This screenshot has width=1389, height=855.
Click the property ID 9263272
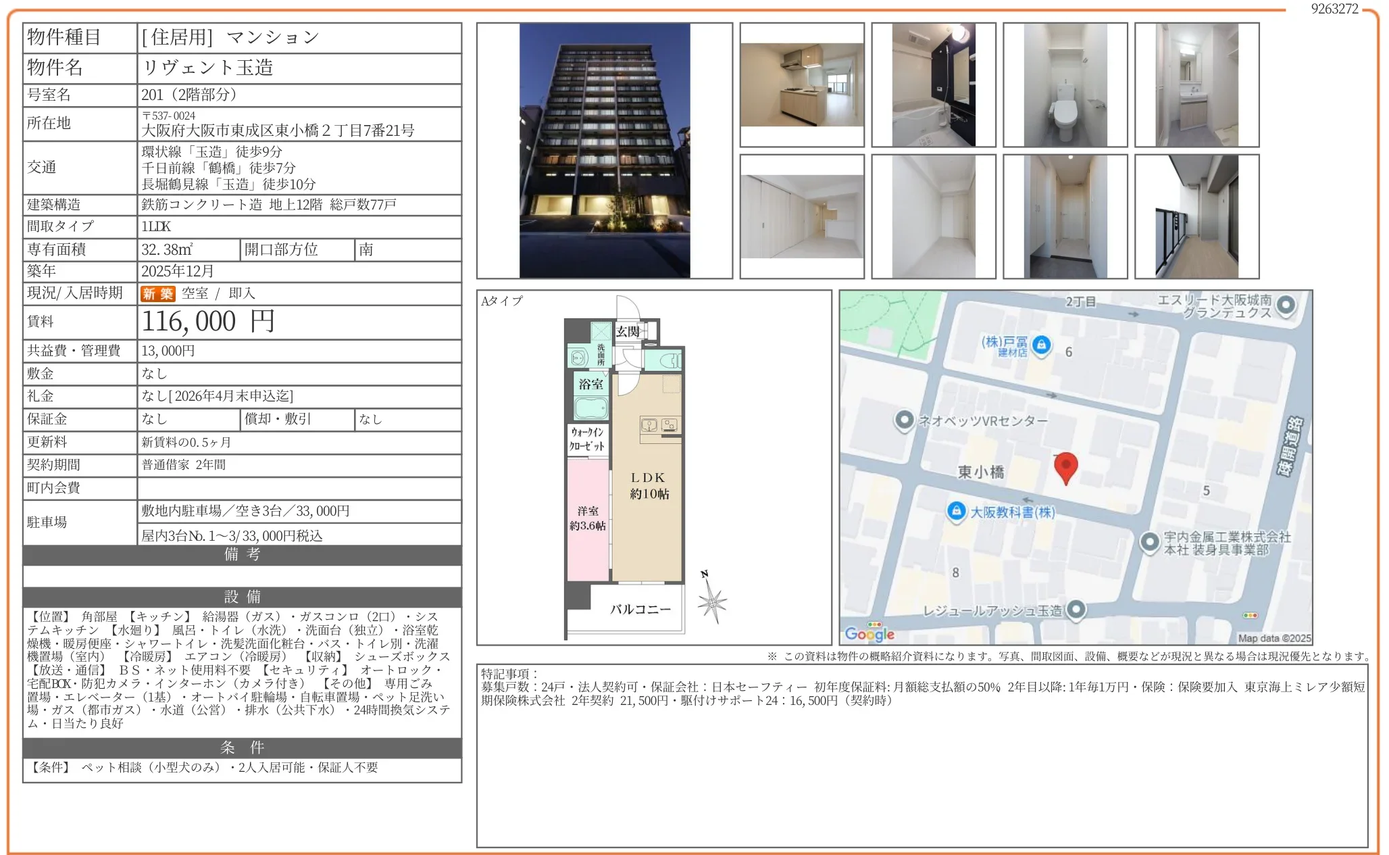[x=1334, y=9]
